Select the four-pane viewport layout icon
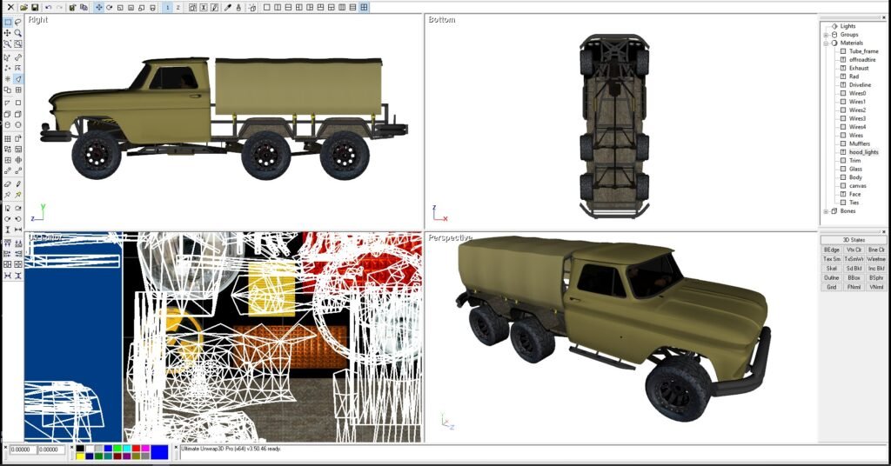The height and width of the screenshot is (466, 891). (365, 7)
